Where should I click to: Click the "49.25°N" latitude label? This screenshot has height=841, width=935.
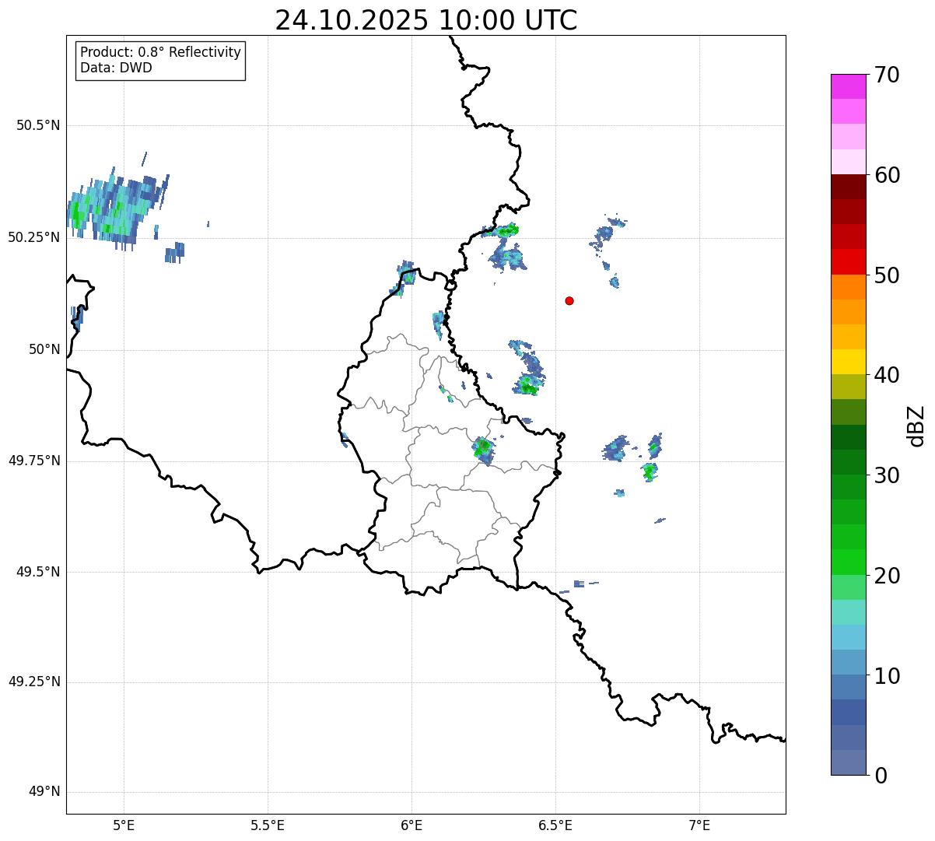point(34,682)
